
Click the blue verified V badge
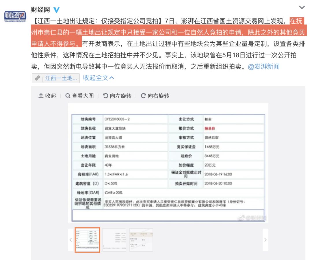coord(57,10)
